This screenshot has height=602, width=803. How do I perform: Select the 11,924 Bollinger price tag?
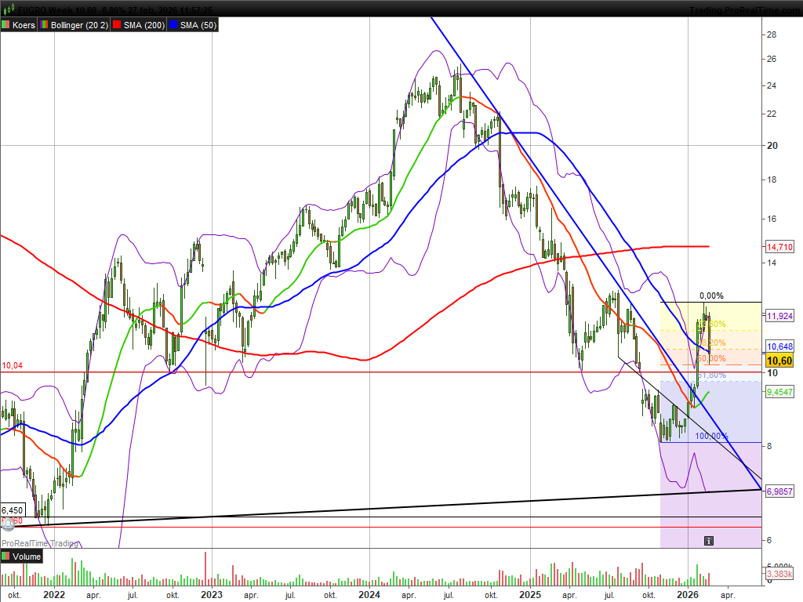(779, 316)
